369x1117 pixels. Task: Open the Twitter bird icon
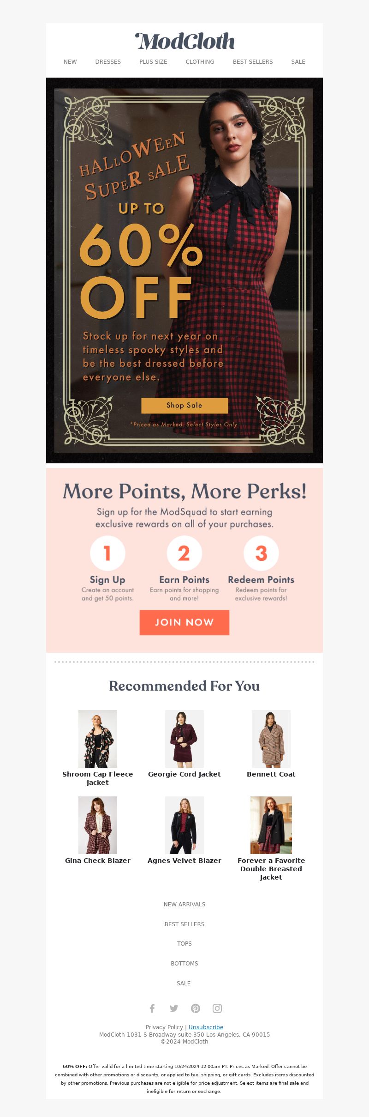[x=174, y=1008]
